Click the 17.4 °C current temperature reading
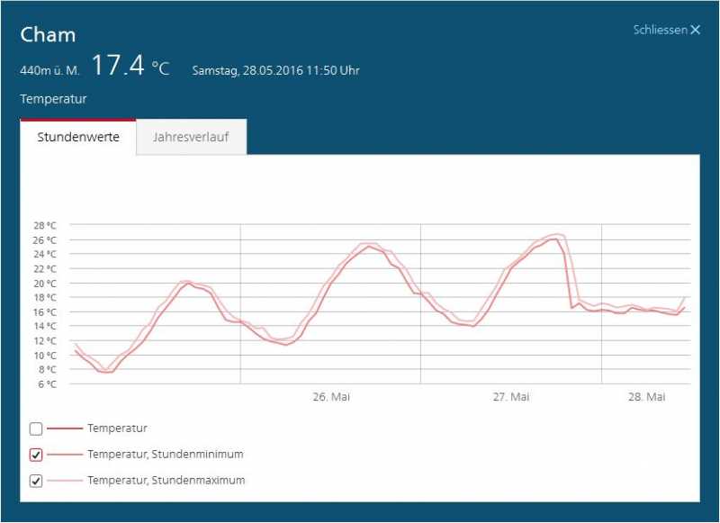Viewport: 720px width, 523px height. pyautogui.click(x=130, y=67)
